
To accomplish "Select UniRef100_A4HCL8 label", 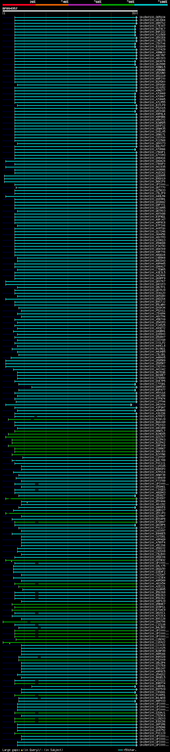I will (x=152, y=346).
